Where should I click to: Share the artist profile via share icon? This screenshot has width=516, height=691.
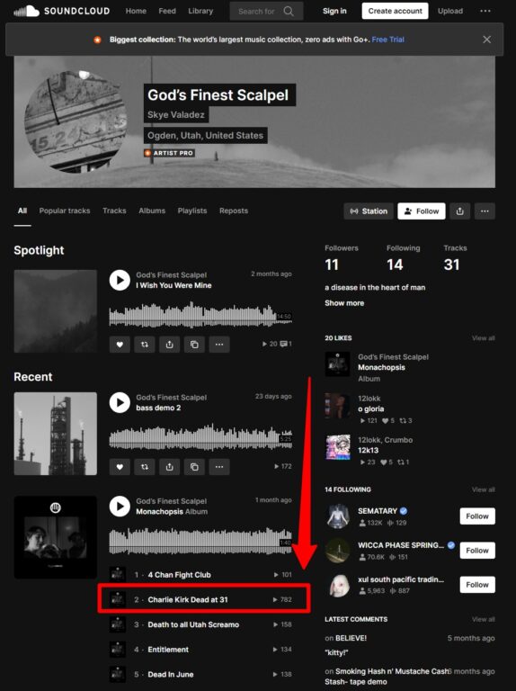[x=459, y=211]
